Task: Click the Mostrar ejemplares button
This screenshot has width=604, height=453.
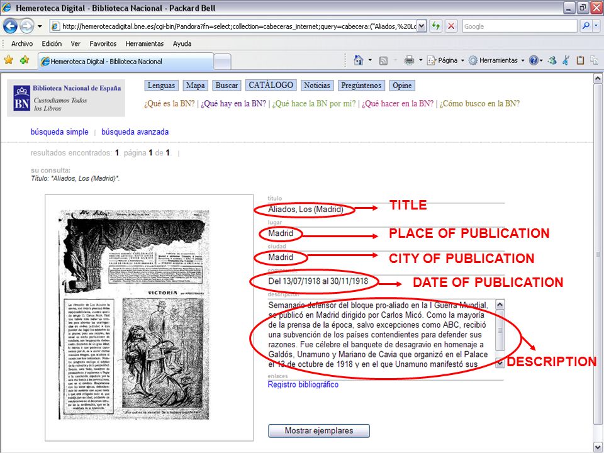Action: 319,430
